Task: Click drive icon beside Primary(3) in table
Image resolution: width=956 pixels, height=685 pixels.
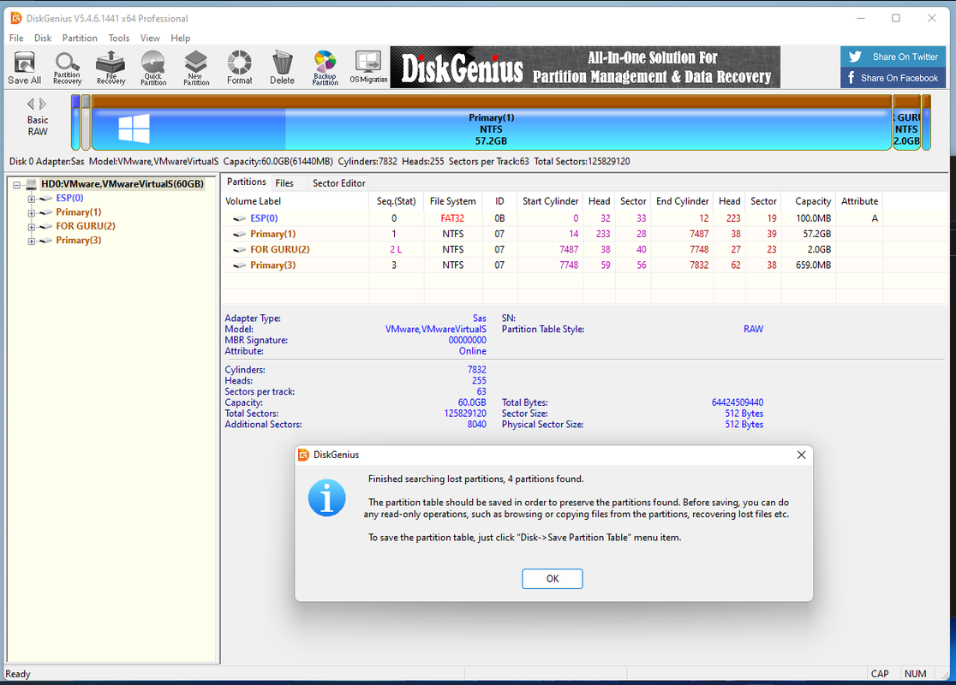Action: [x=240, y=265]
